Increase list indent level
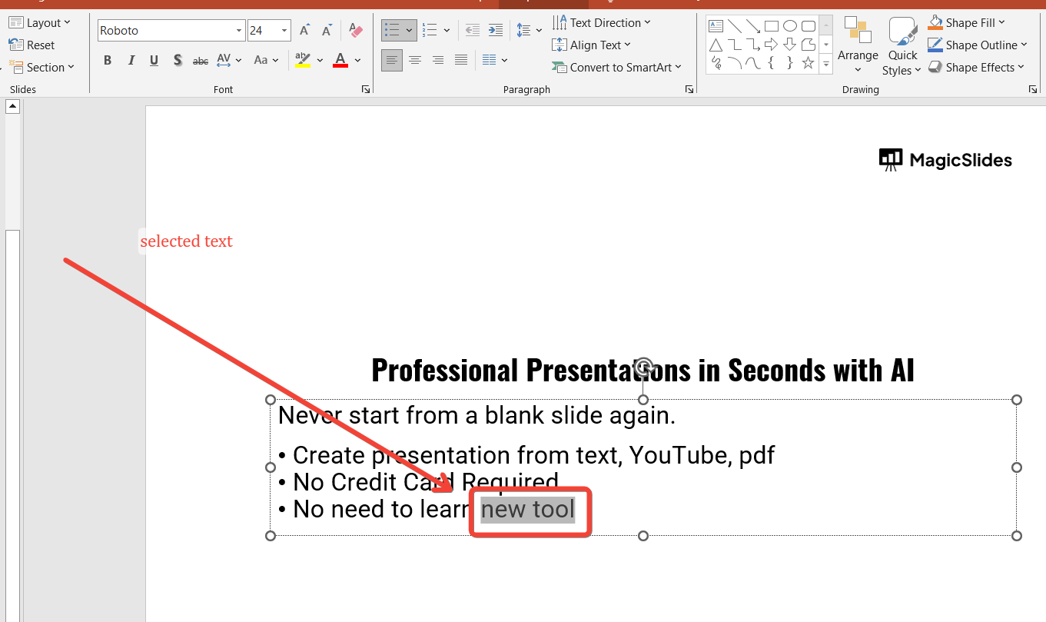This screenshot has height=622, width=1046. click(x=496, y=31)
